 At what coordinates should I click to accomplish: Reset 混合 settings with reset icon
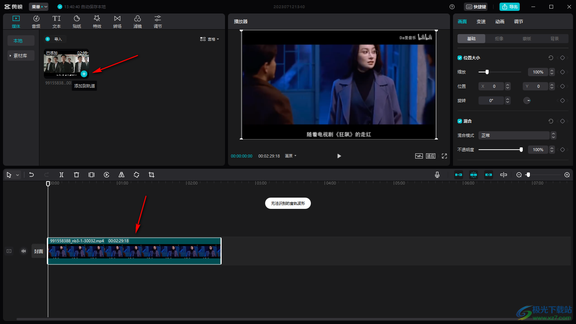[x=550, y=121]
